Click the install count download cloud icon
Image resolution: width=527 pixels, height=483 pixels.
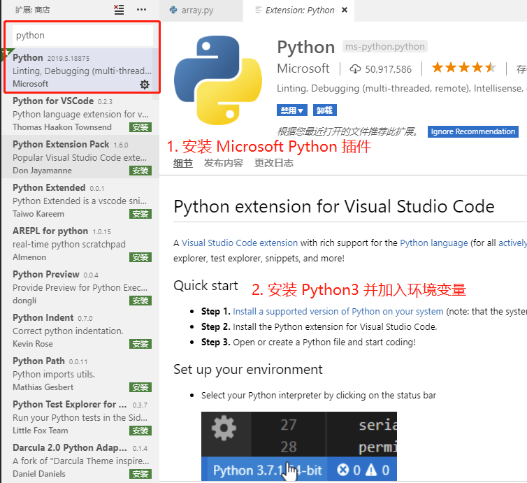355,69
